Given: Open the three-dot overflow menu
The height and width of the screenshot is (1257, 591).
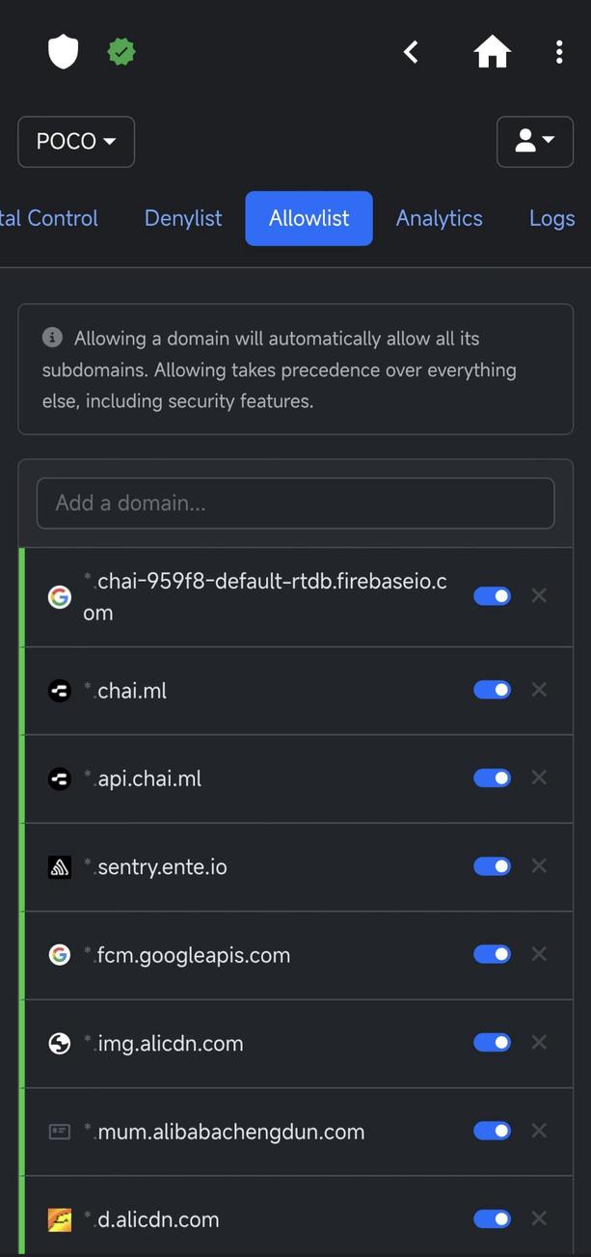Looking at the screenshot, I should point(559,51).
